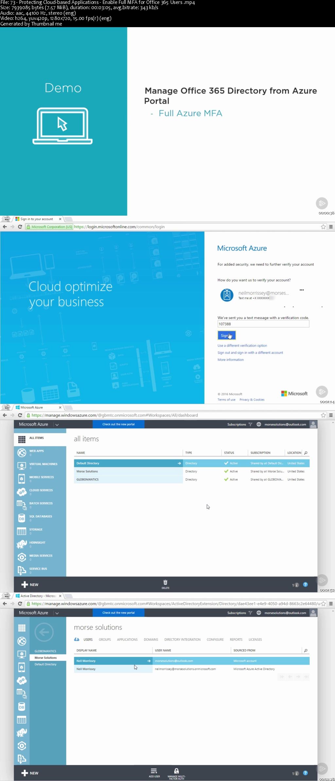Image resolution: width=335 pixels, height=781 pixels.
Task: Switch to CONFIGURE tab
Action: [x=215, y=639]
